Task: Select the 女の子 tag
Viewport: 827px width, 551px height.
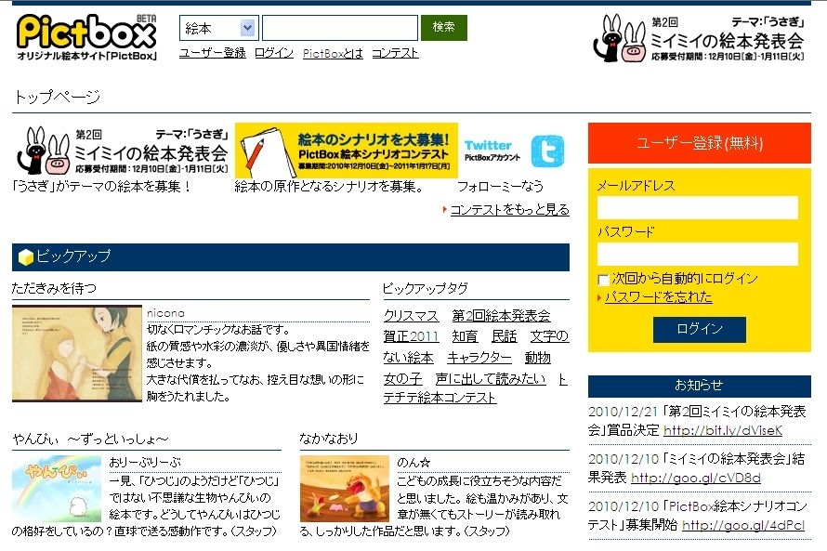Action: pyautogui.click(x=403, y=379)
